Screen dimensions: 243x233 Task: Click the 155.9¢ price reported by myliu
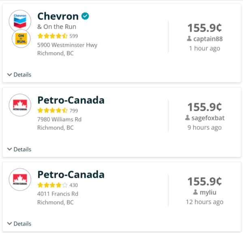click(x=204, y=181)
